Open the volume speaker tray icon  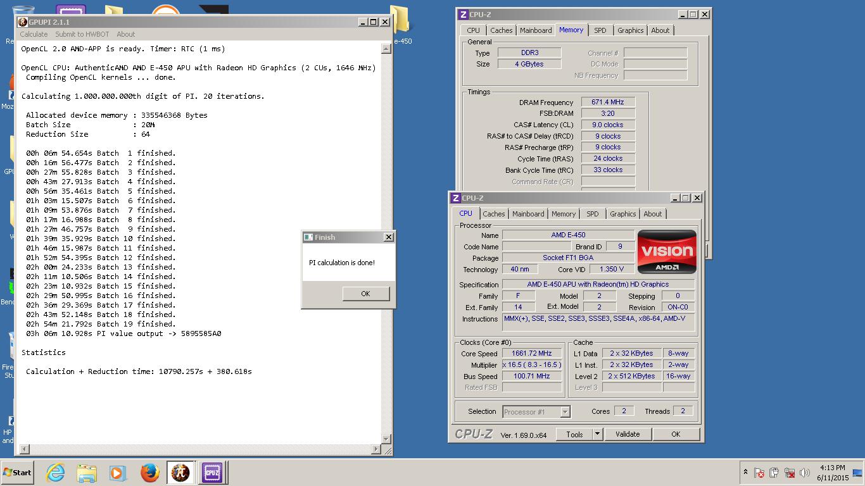(805, 473)
